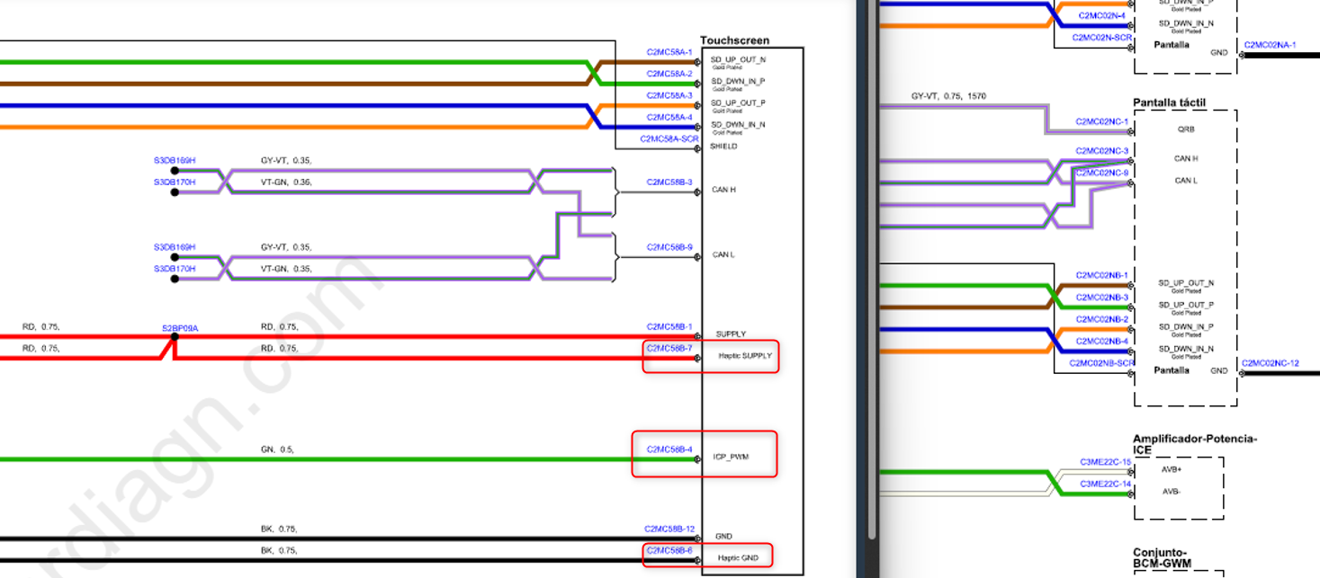Screen dimensions: 1320x578
Task: Select the Amplificador-Potencia-ICE component title
Action: [x=1194, y=444]
